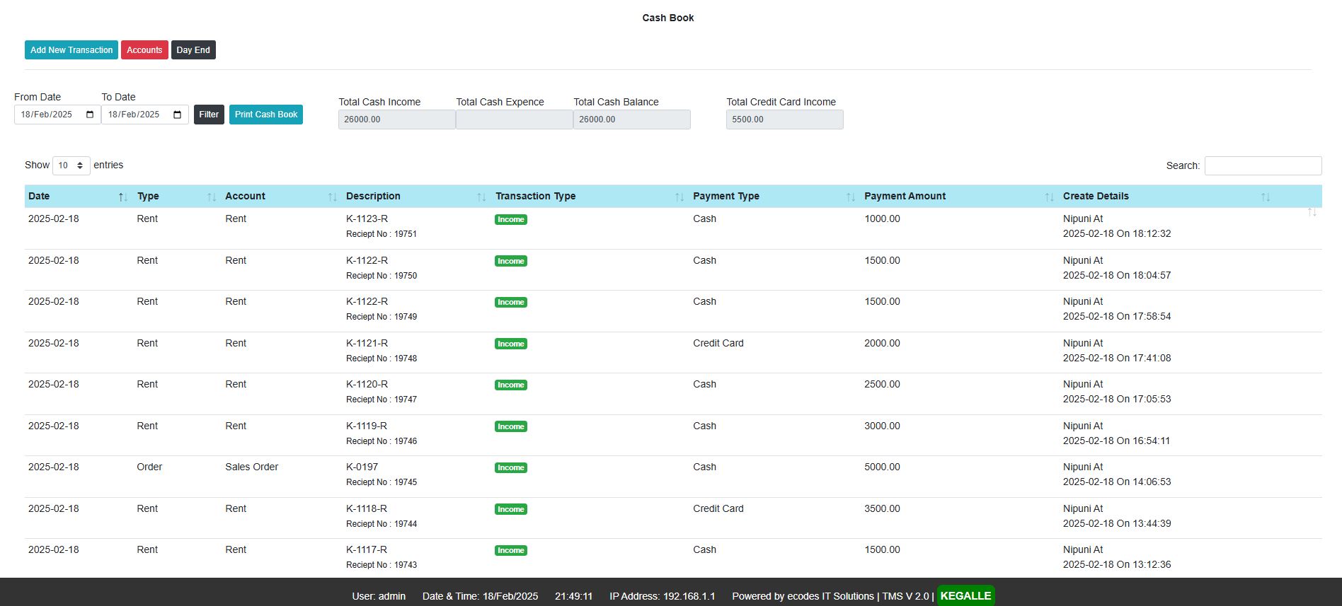Click description K-1119-R
Viewport: 1342px width, 606px height.
click(x=367, y=426)
